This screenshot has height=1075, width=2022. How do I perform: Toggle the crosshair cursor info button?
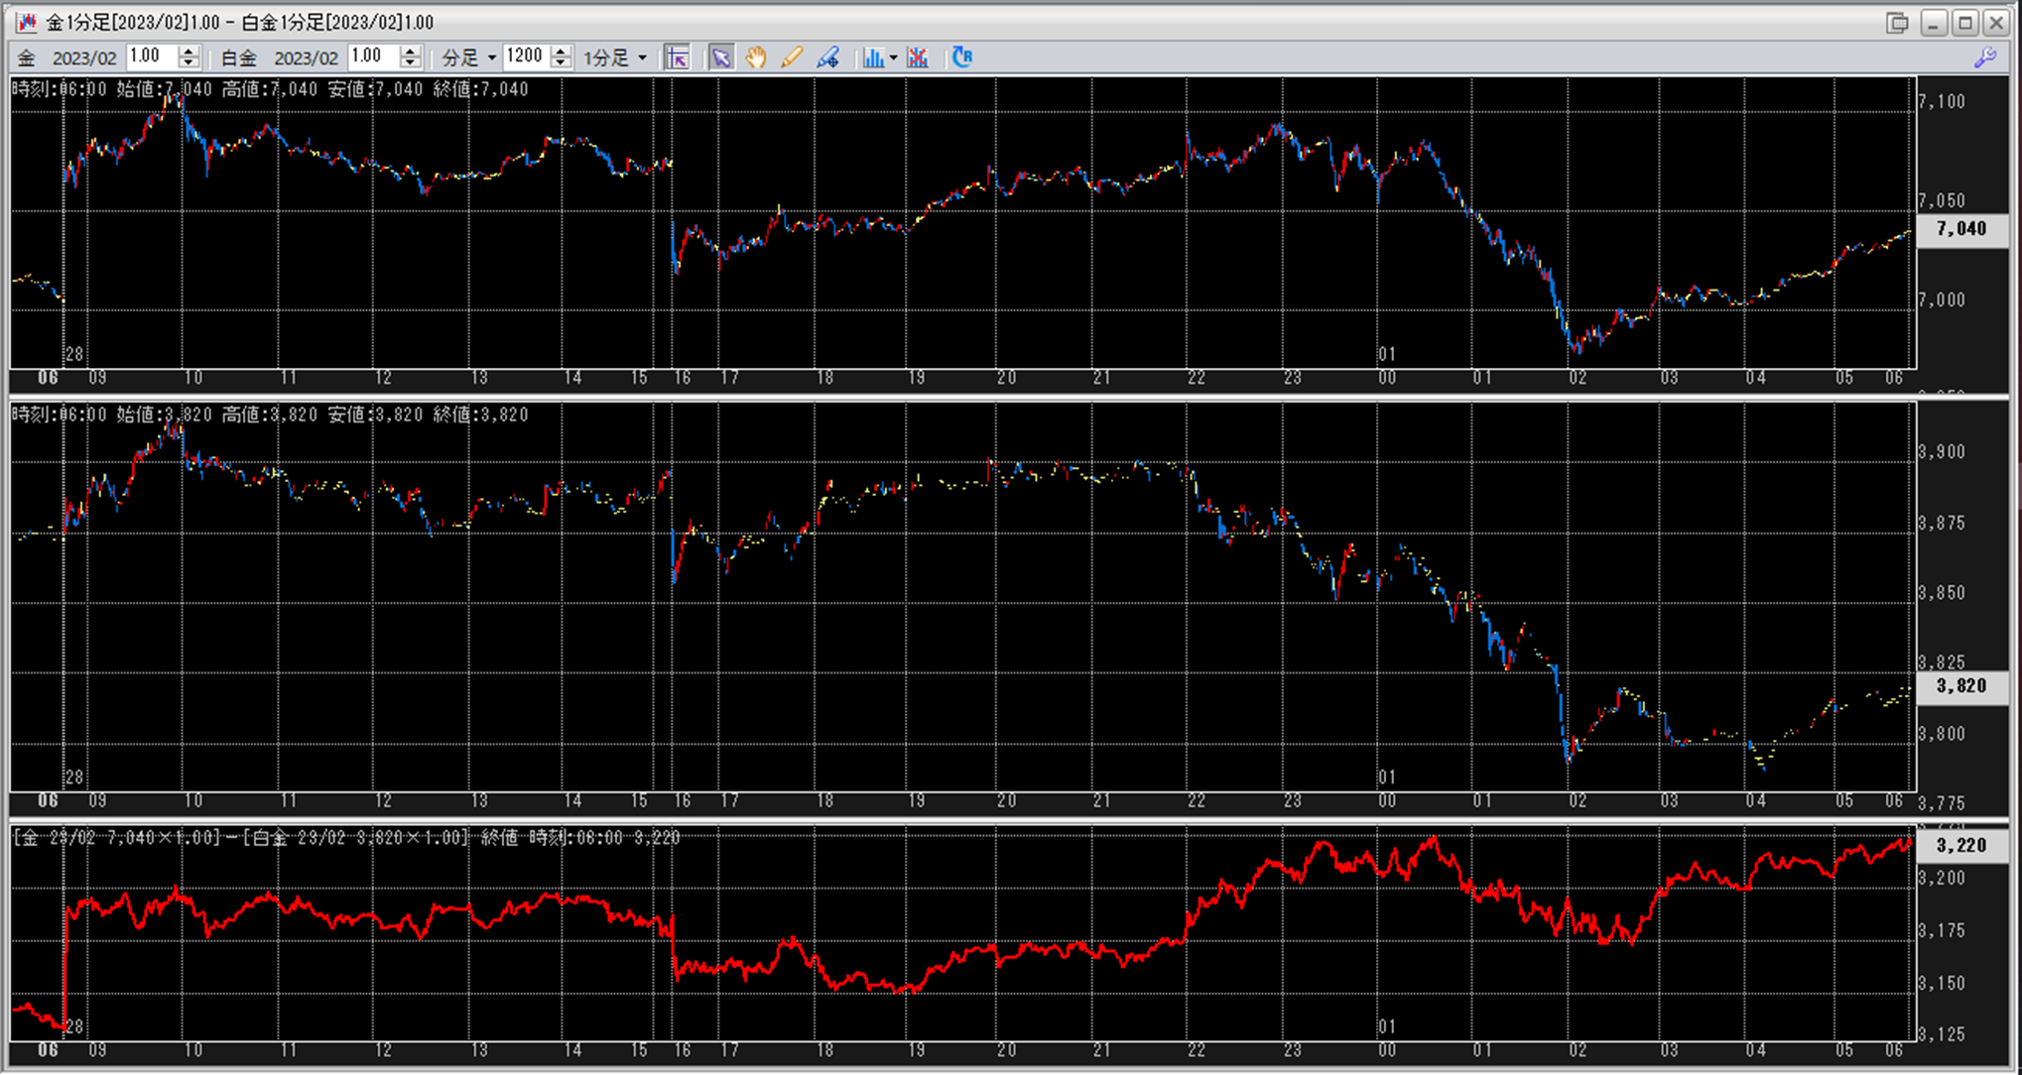(x=678, y=58)
